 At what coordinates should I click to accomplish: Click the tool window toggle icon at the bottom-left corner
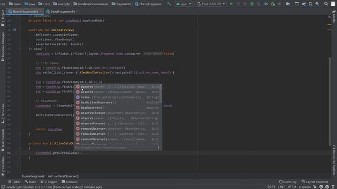[3, 187]
